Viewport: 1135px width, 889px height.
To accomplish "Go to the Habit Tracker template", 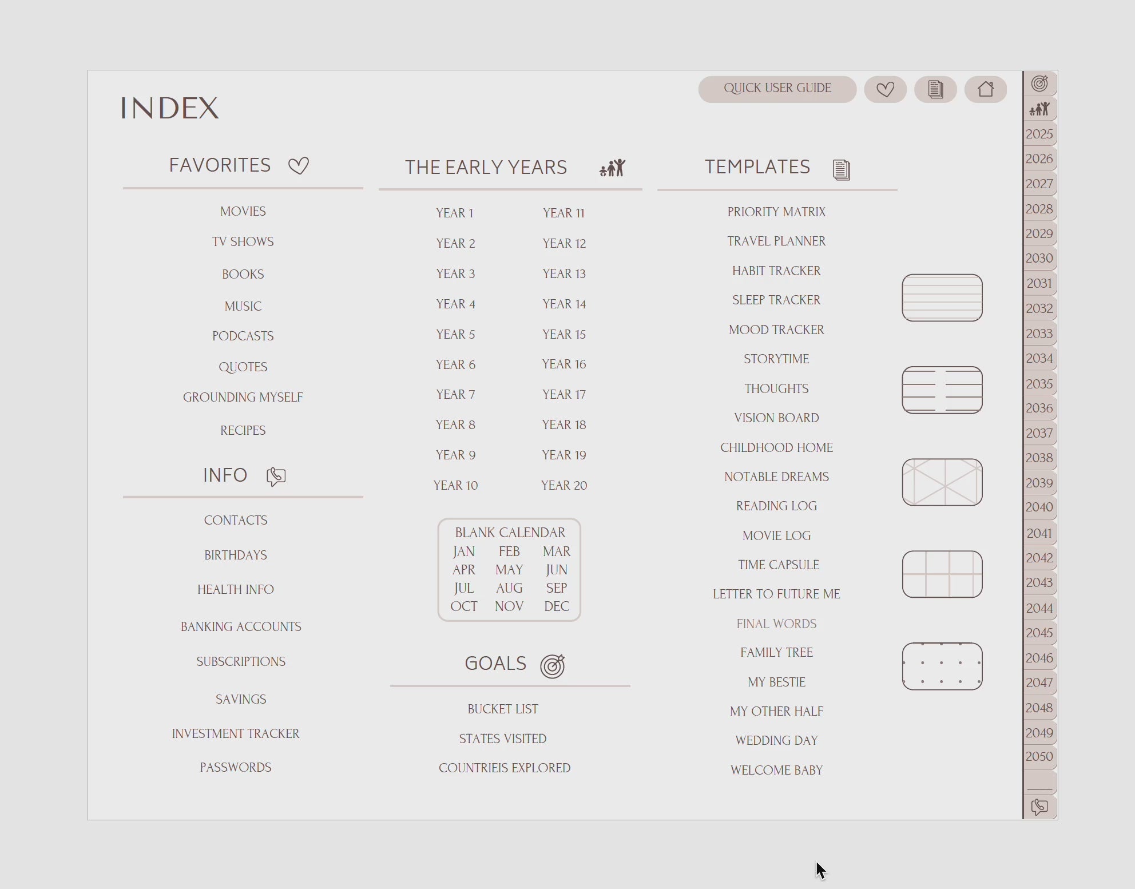I will coord(776,271).
